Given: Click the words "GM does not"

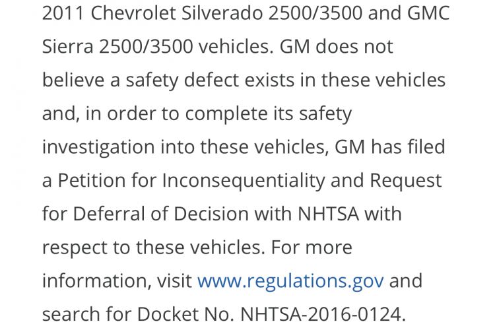Looking at the screenshot, I should 336,47.
